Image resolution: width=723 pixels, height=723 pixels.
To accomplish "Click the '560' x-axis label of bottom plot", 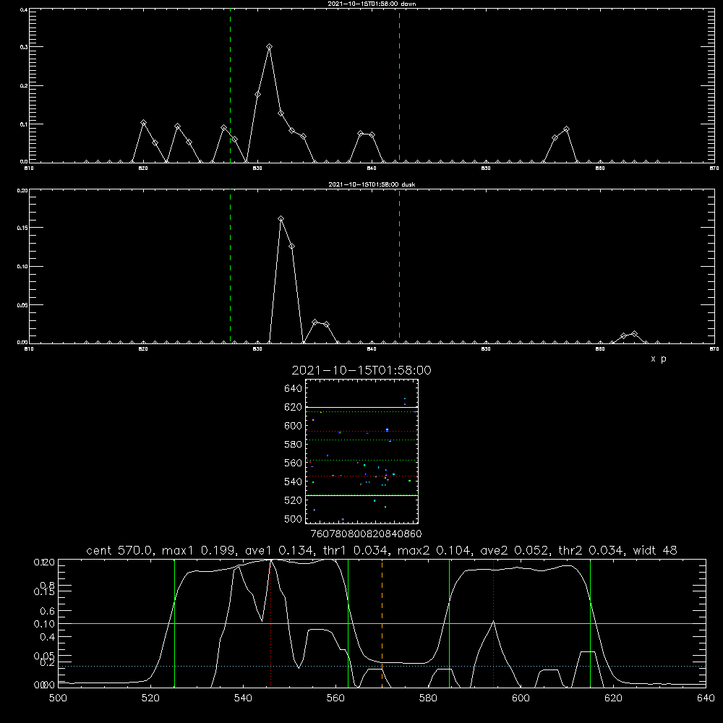I will coord(335,698).
